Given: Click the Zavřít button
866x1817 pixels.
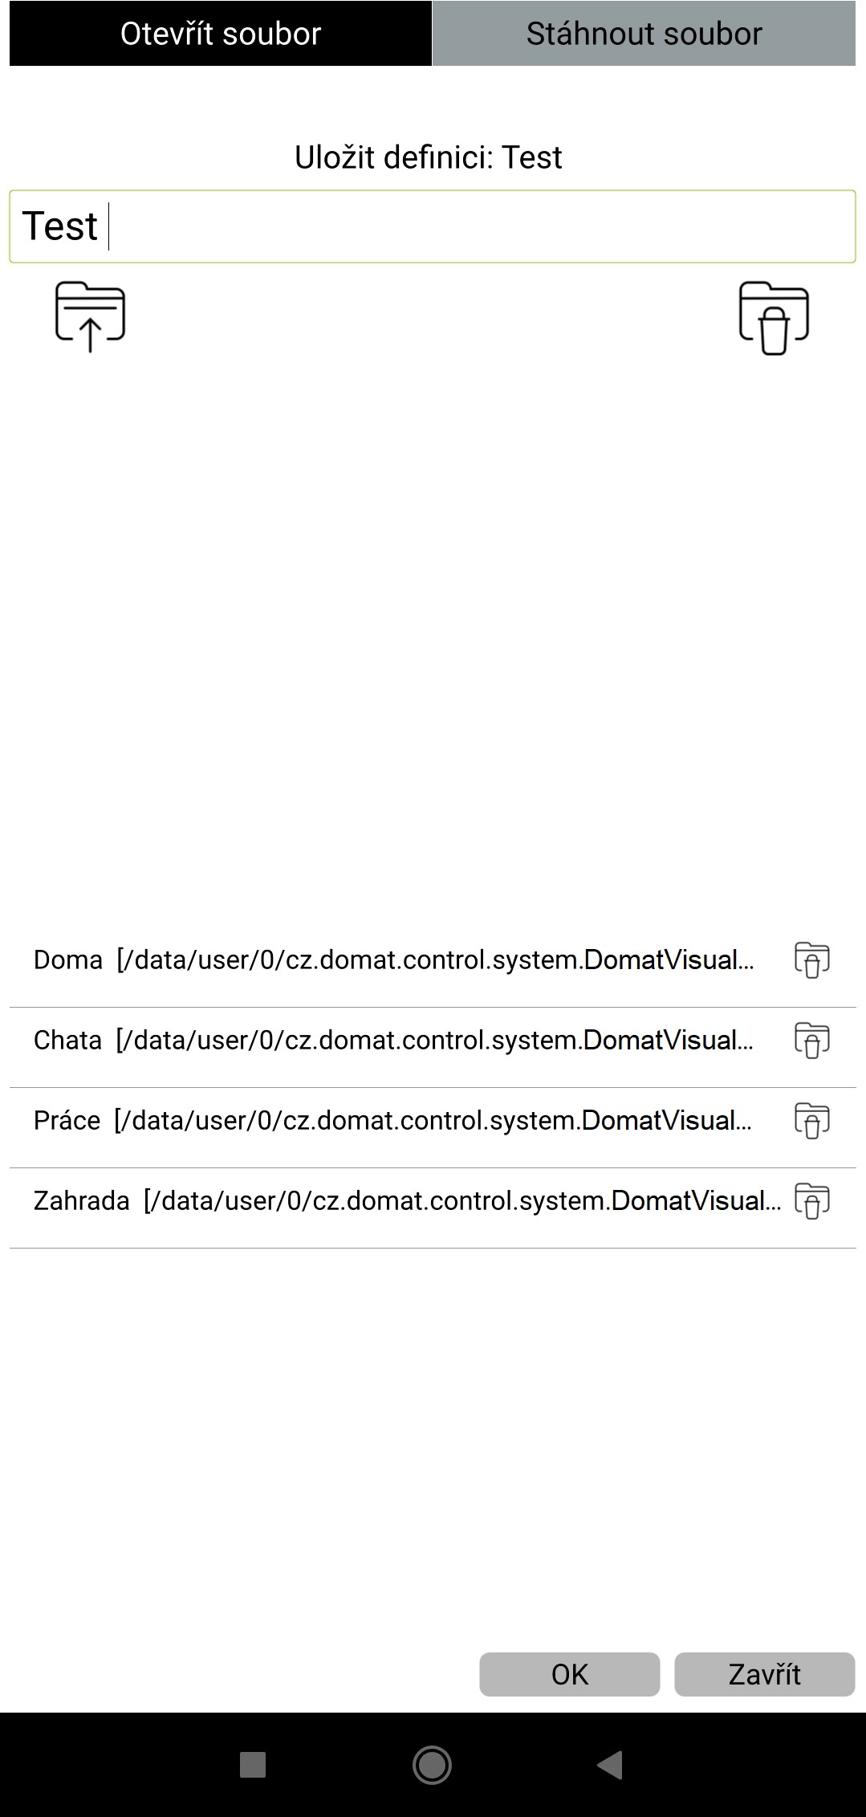Looking at the screenshot, I should (765, 1674).
